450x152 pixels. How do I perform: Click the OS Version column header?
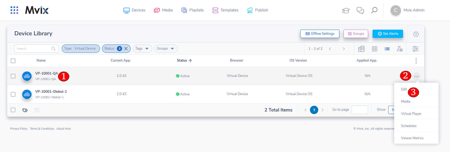coord(298,60)
